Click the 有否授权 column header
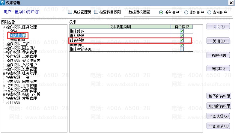Image resolution: width=235 pixels, height=134 pixels. point(182,27)
